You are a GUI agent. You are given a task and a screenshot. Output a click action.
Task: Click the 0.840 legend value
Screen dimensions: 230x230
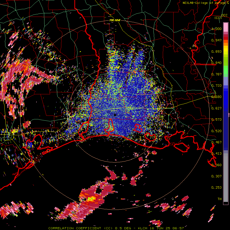[216, 63]
